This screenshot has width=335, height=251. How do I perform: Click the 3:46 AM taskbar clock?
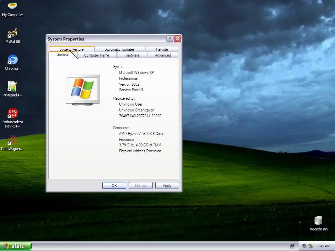[323, 246]
